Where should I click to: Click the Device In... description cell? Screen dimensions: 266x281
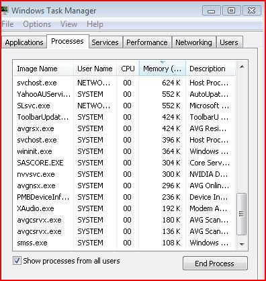click(208, 197)
